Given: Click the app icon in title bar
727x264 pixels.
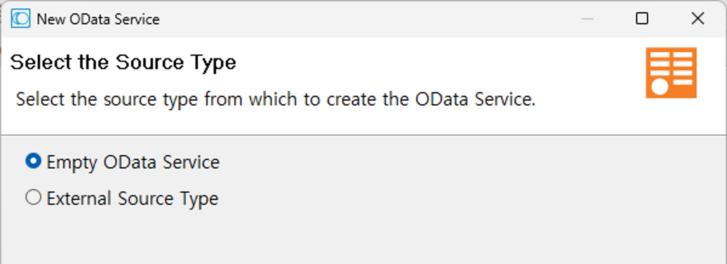Looking at the screenshot, I should tap(20, 19).
